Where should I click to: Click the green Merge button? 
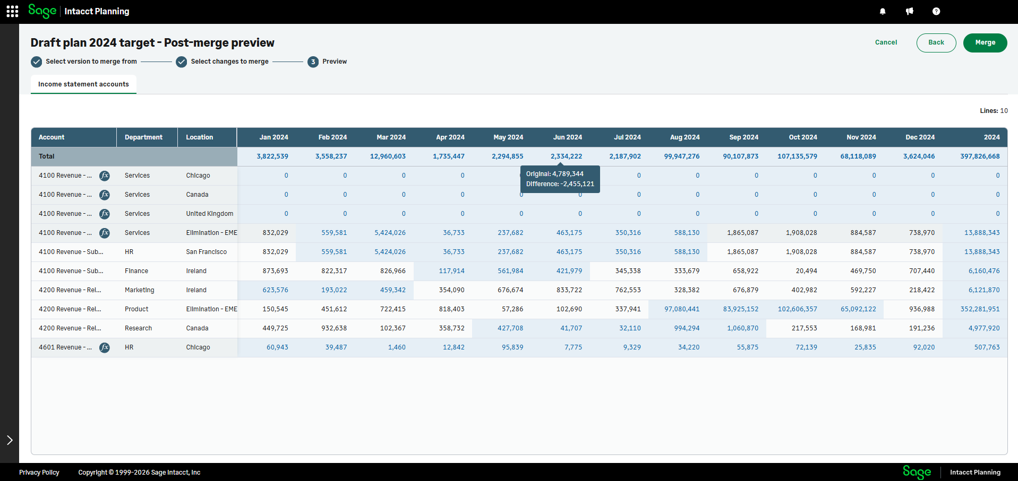[985, 43]
